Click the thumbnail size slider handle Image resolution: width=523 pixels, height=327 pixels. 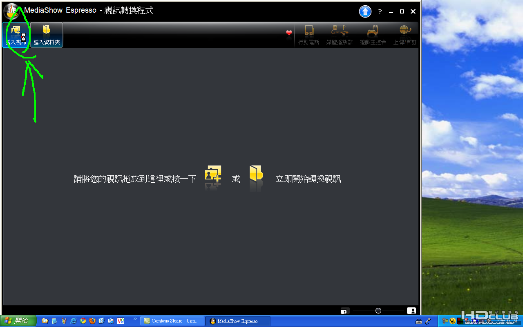tap(378, 311)
